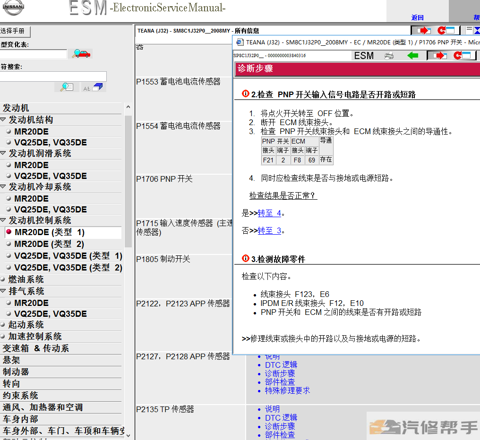This screenshot has height=440, width=480.
Task: Collapse the 发动机控制系统 tree node
Action: pos(3,220)
